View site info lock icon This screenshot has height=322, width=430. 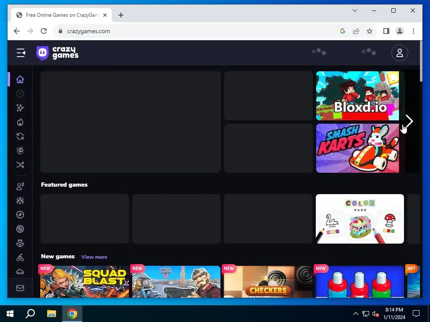point(60,31)
